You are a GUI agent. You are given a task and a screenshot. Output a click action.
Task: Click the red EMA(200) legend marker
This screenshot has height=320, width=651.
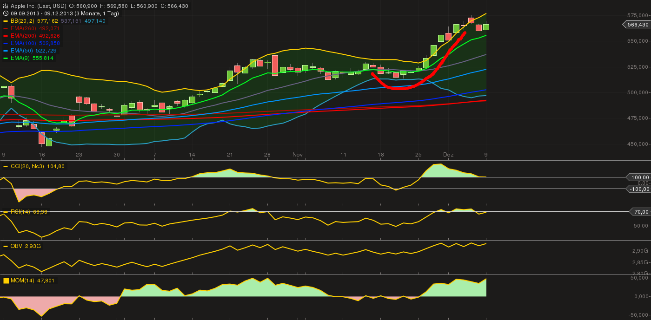(x=6, y=36)
